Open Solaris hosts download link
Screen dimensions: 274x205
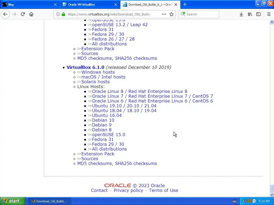96,82
